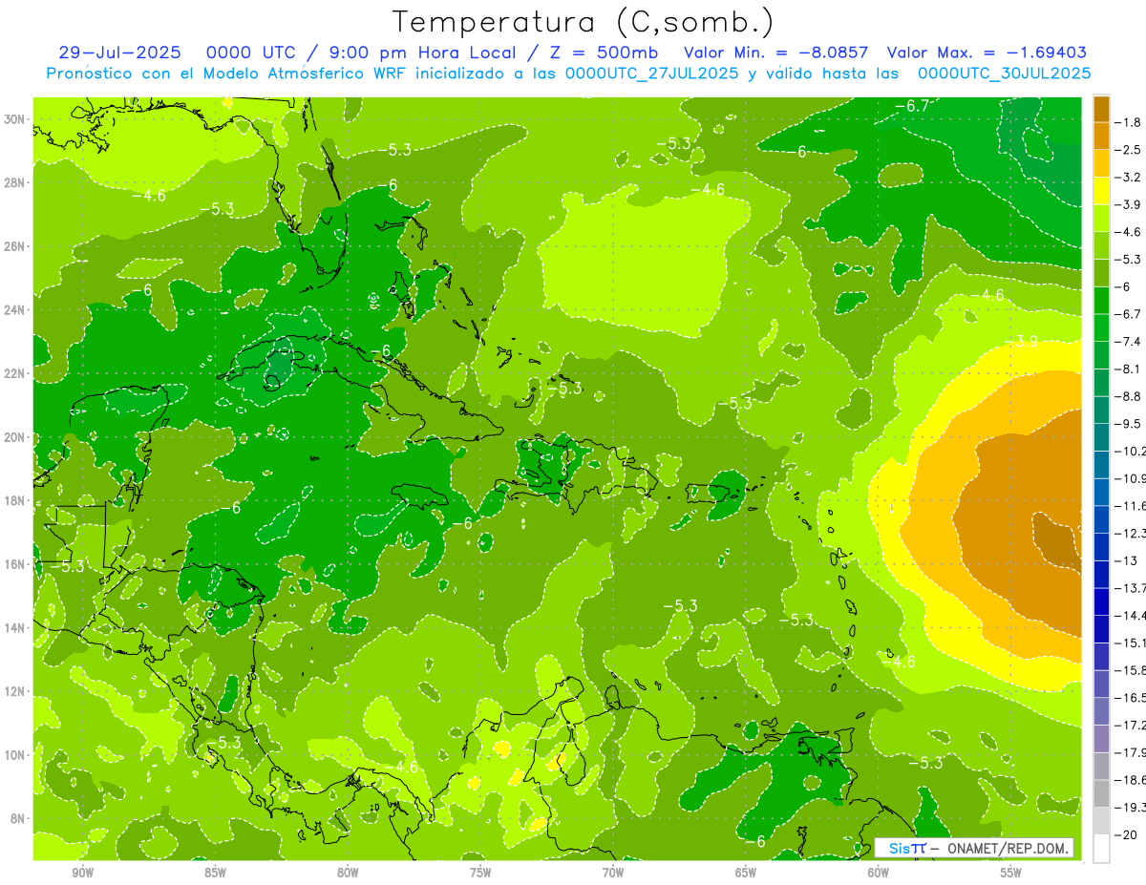Click the '85W' longitude axis label
This screenshot has width=1146, height=885.
coord(215,873)
